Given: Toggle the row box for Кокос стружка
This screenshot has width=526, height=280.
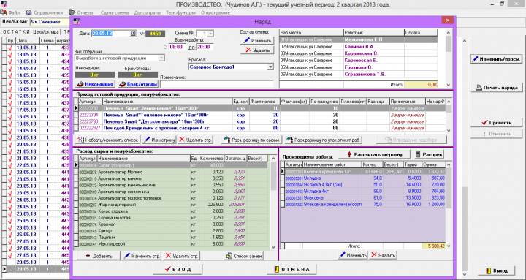Looking at the screenshot, I should click(76, 211).
